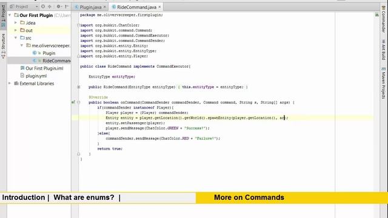This screenshot has width=388, height=218.
Task: Expand the .idea folder arrow
Action: [16, 23]
